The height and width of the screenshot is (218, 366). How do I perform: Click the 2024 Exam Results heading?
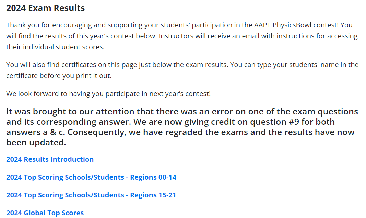pyautogui.click(x=46, y=8)
